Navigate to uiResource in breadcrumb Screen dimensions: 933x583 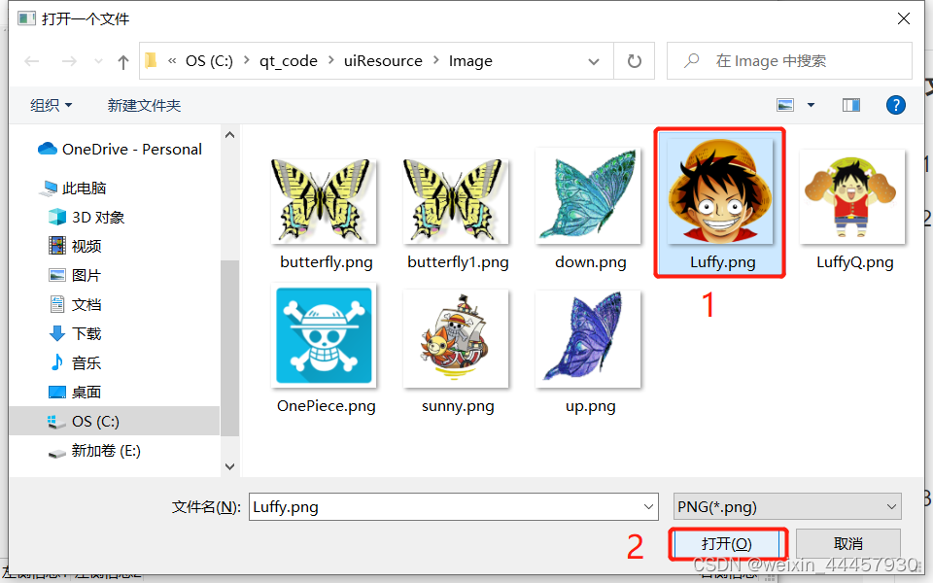point(383,60)
